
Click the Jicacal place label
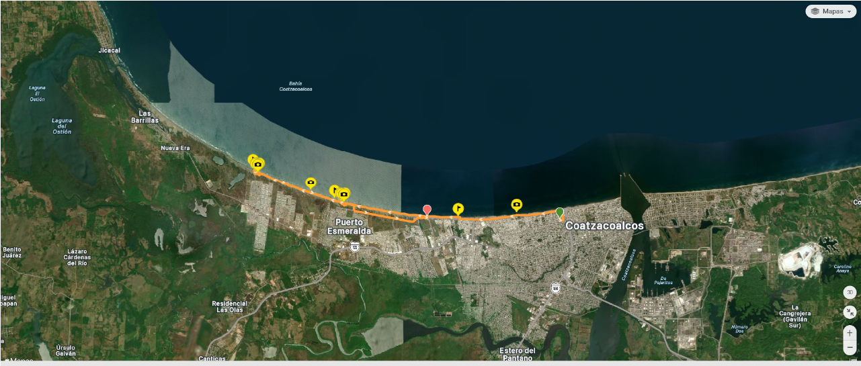pyautogui.click(x=109, y=50)
